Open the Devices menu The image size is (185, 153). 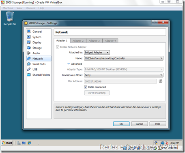30,8
